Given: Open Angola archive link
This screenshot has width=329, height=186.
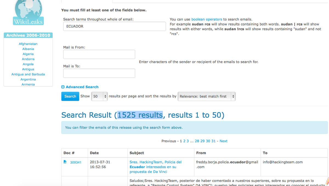Looking at the screenshot, I should tap(28, 64).
